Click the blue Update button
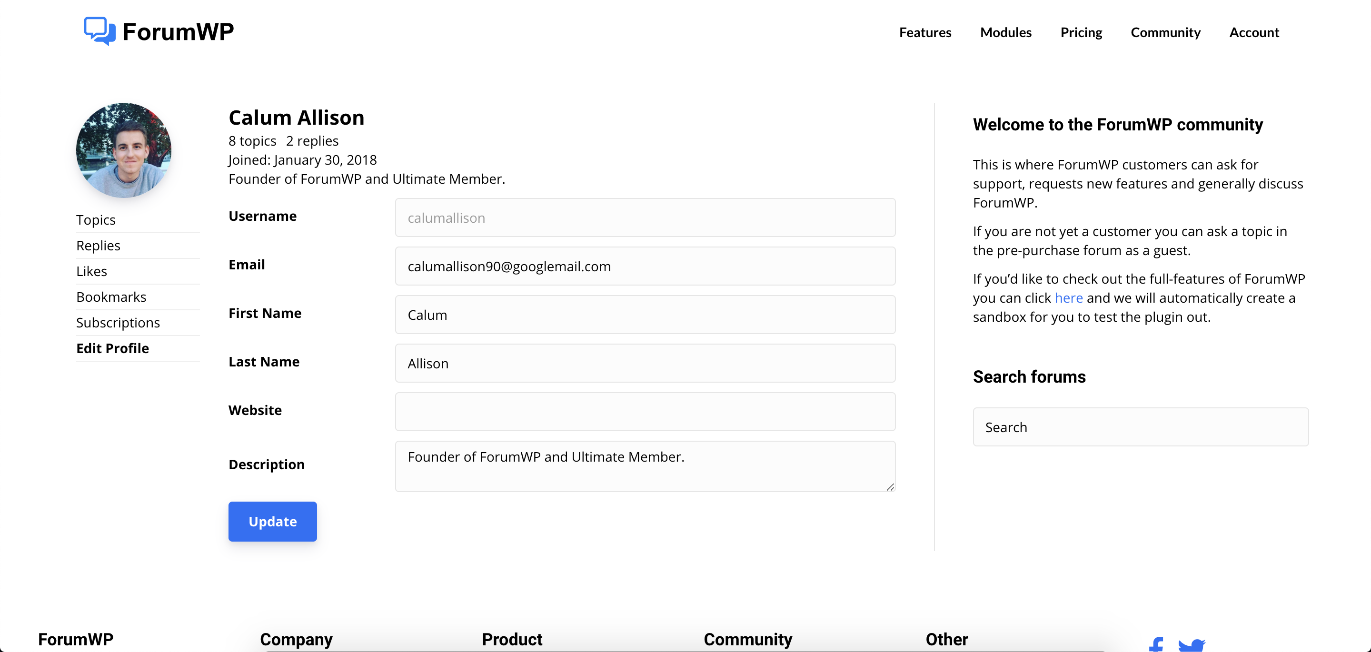This screenshot has height=652, width=1371. tap(272, 521)
